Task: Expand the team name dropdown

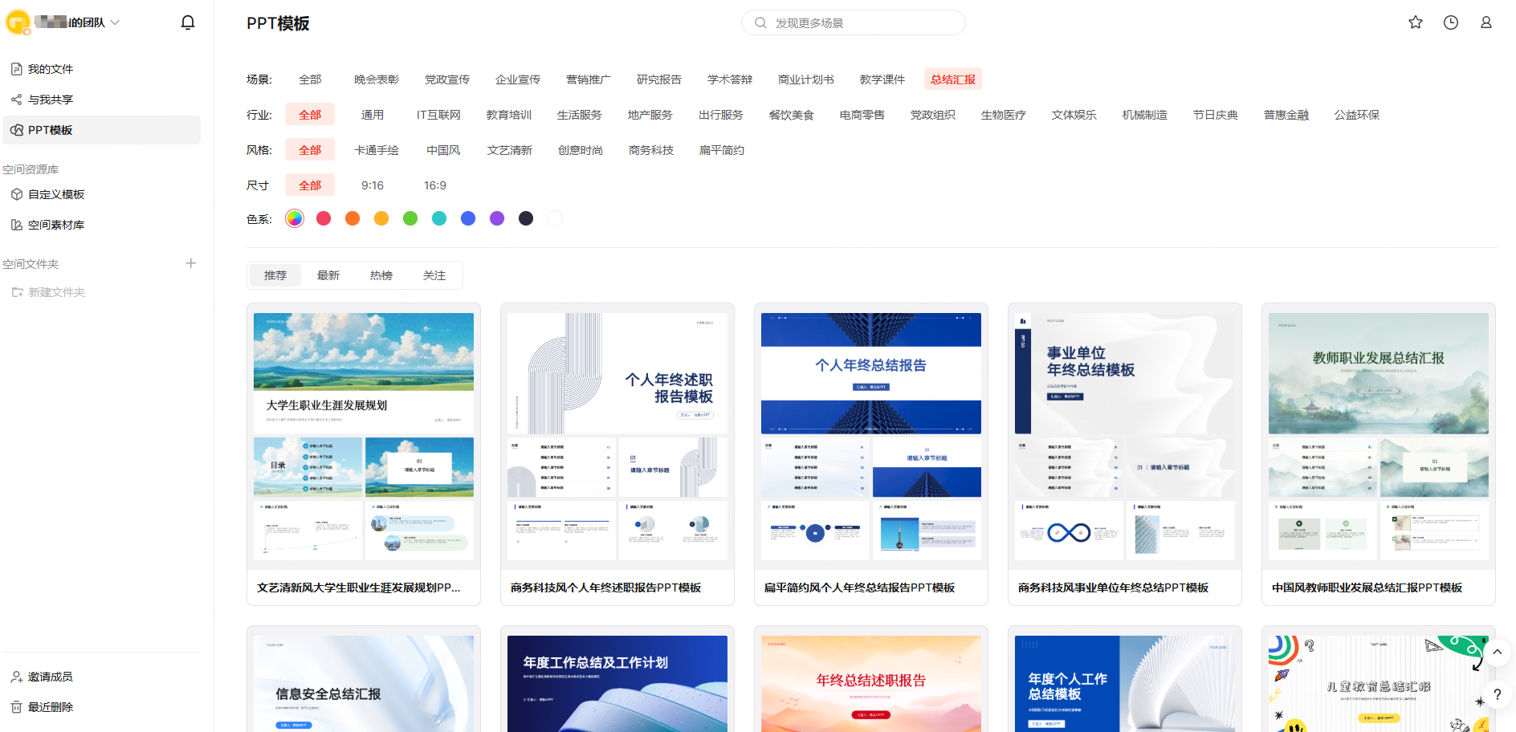Action: pos(115,22)
